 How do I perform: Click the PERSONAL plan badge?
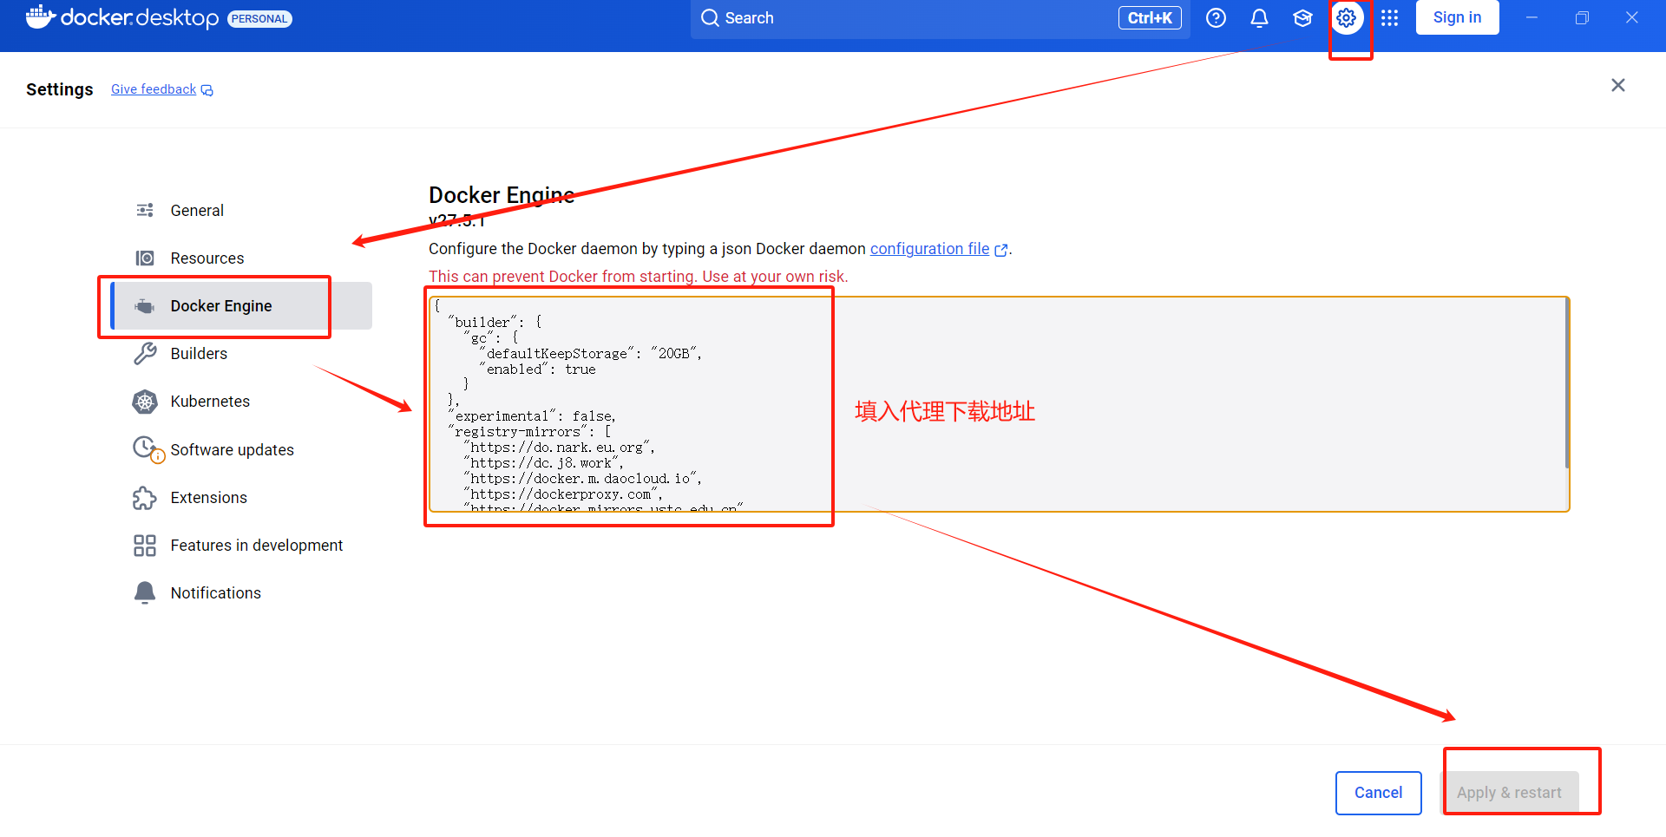259,19
